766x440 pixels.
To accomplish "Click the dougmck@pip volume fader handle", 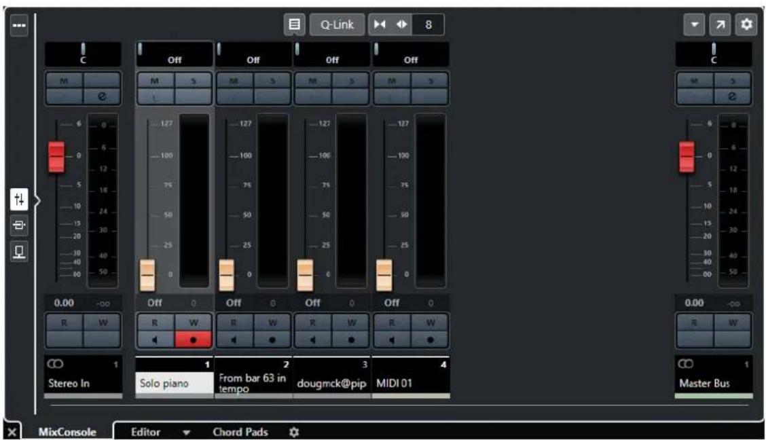I will click(x=306, y=276).
